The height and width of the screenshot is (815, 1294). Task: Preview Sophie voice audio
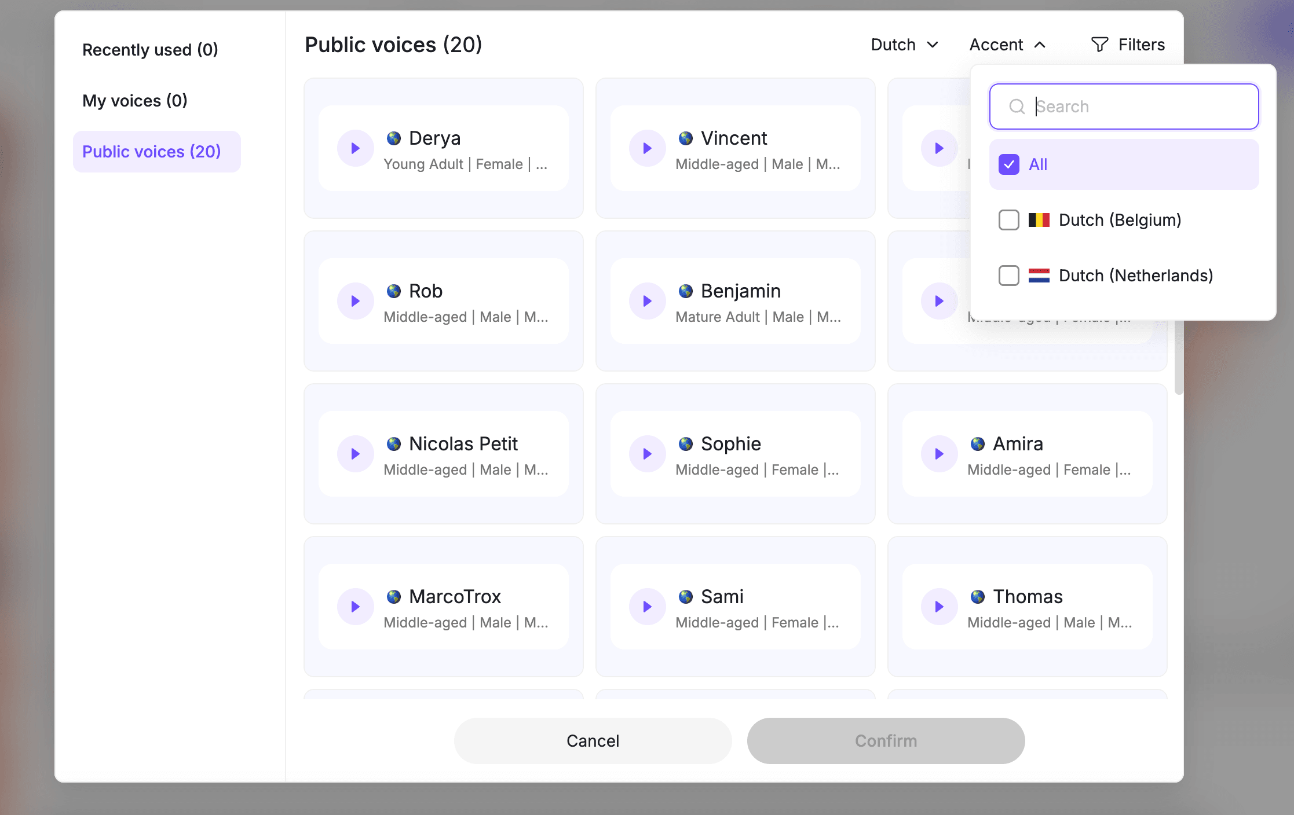pos(647,454)
